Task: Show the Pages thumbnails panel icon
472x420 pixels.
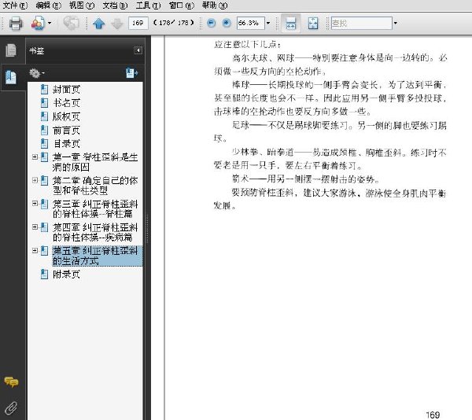Action: click(11, 50)
